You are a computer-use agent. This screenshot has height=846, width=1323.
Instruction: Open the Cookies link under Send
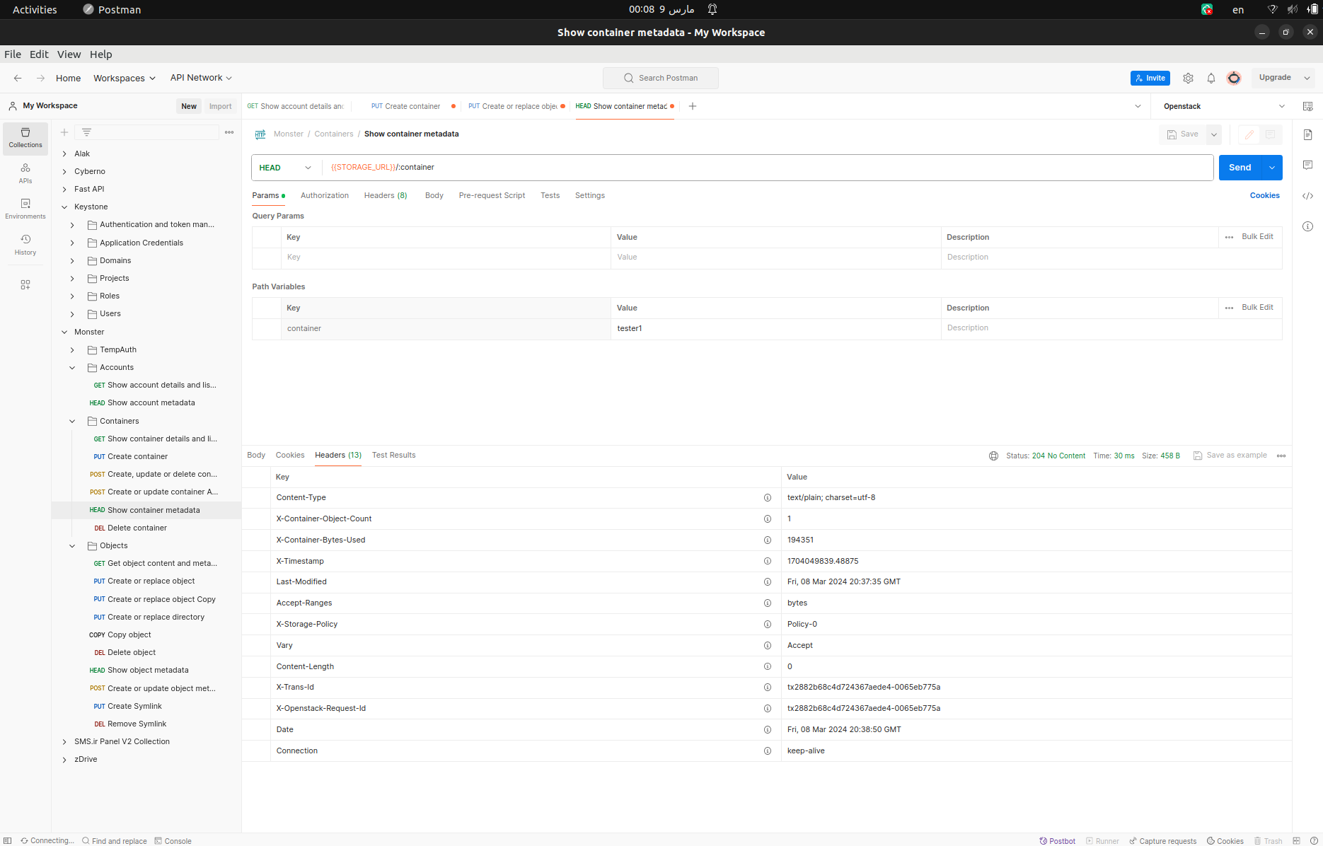click(1265, 196)
